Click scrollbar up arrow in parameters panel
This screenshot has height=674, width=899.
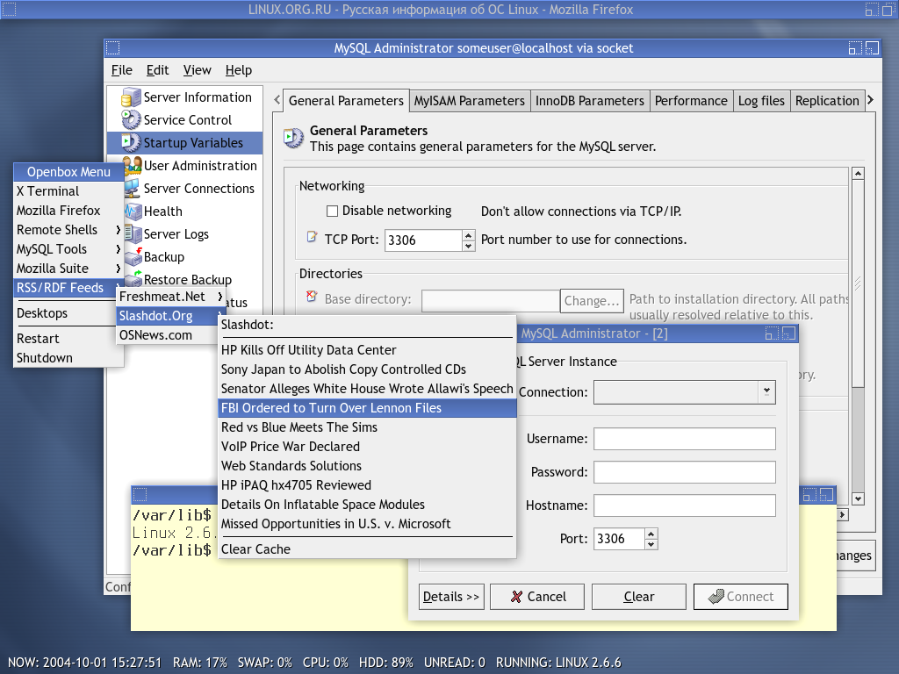[858, 174]
